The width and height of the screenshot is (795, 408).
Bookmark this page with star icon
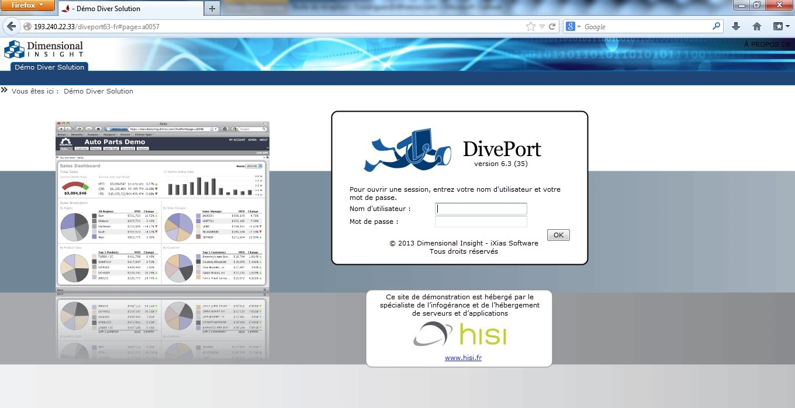click(x=530, y=27)
